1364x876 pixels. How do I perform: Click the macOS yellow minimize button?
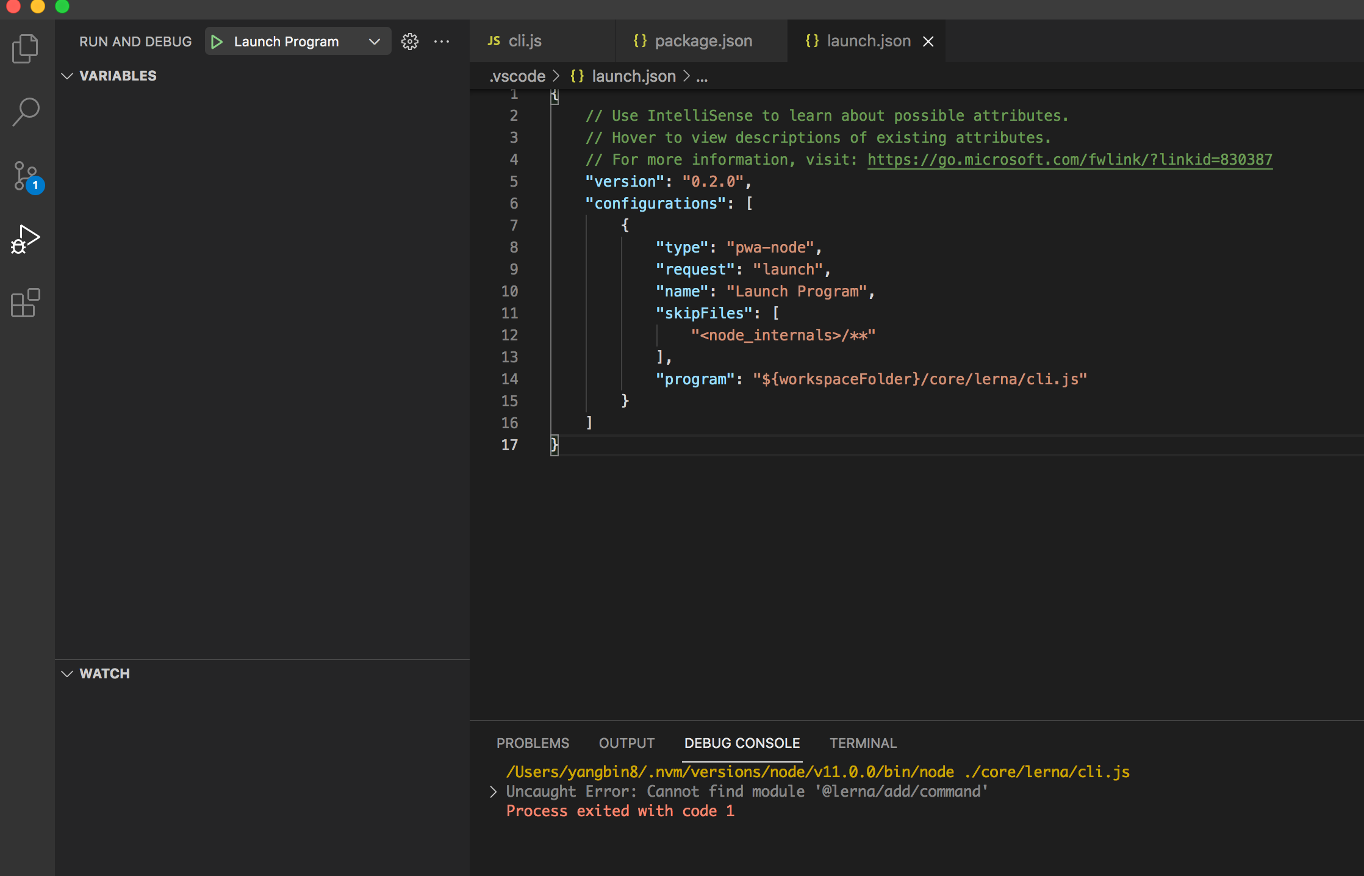[x=37, y=6]
